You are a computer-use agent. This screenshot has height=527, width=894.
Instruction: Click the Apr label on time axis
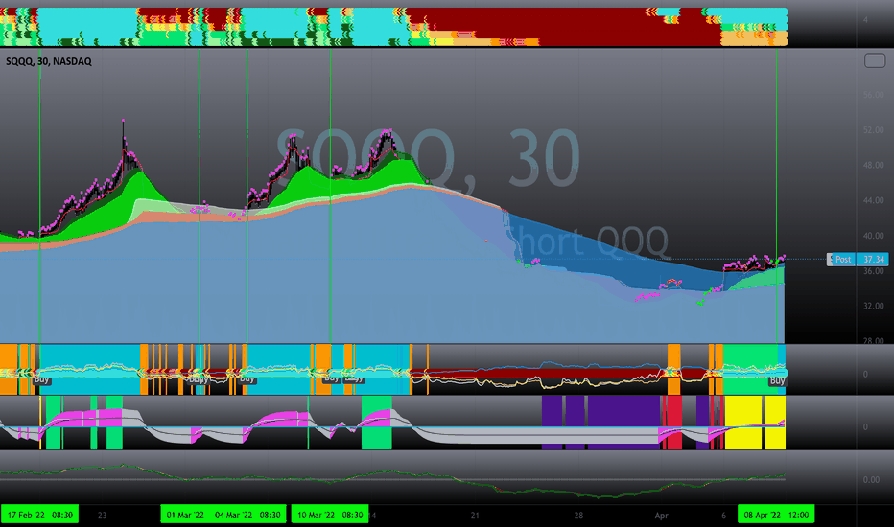[x=661, y=516]
